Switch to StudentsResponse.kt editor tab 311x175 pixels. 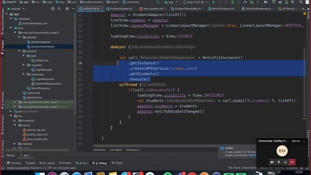coord(258,9)
